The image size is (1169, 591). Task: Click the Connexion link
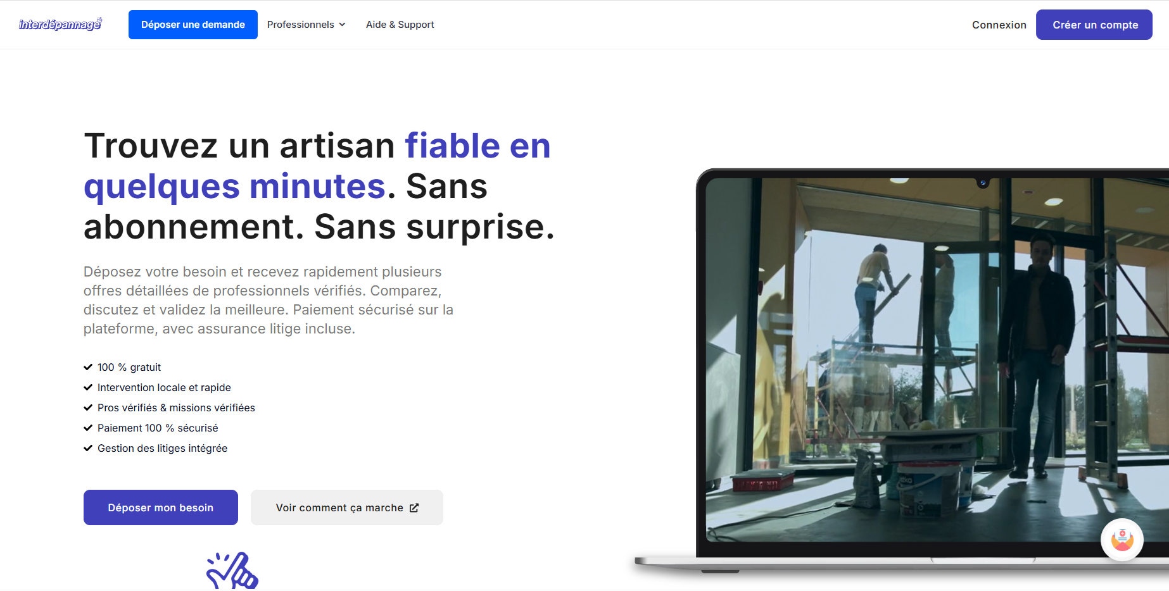pos(999,25)
